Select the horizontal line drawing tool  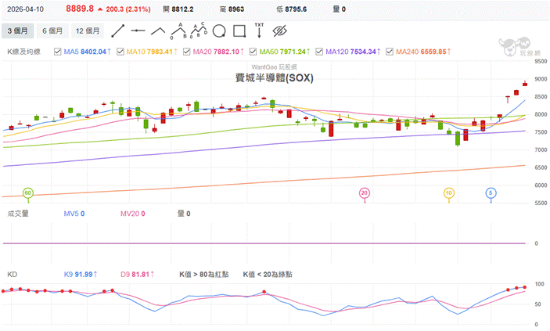(138, 31)
